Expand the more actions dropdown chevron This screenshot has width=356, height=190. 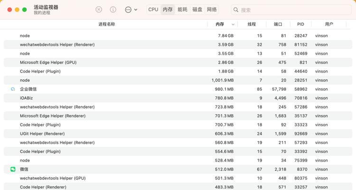[x=136, y=10]
